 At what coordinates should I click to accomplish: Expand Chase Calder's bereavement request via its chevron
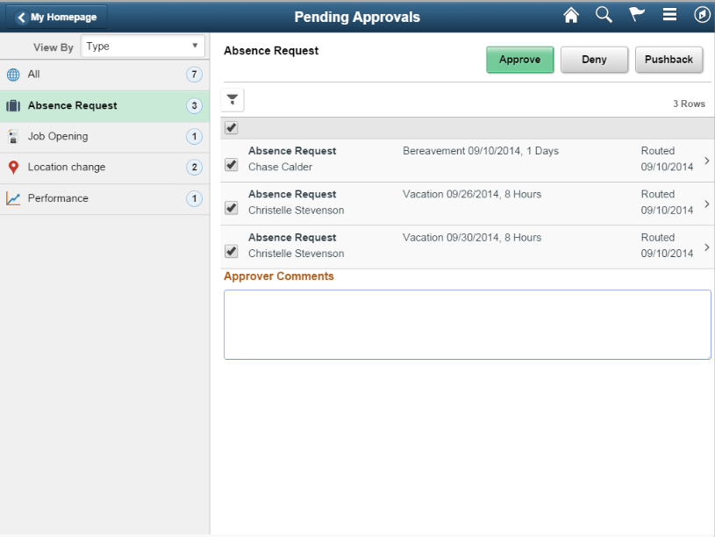706,159
